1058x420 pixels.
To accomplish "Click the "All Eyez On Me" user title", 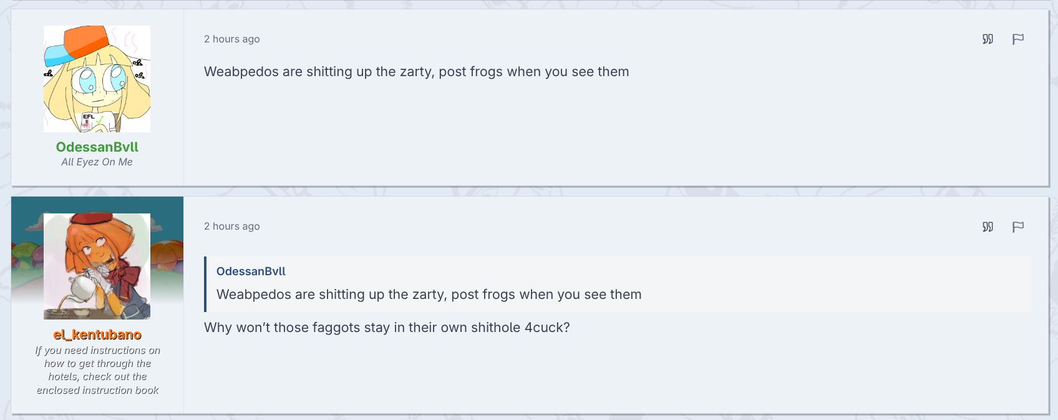I will tap(97, 162).
